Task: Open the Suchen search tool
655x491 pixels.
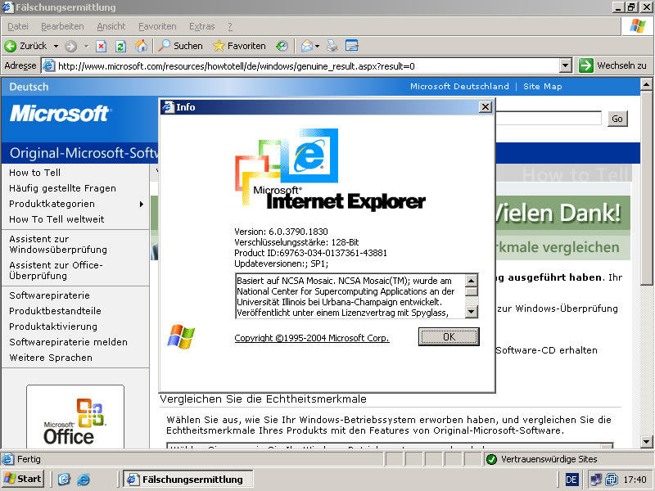Action: [180, 46]
